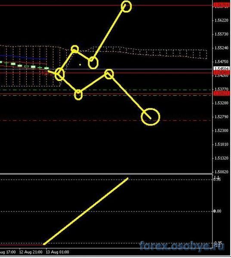This screenshot has height=258, width=231.
Task: Click the 1.52300 price axis label
Action: tap(222, 131)
